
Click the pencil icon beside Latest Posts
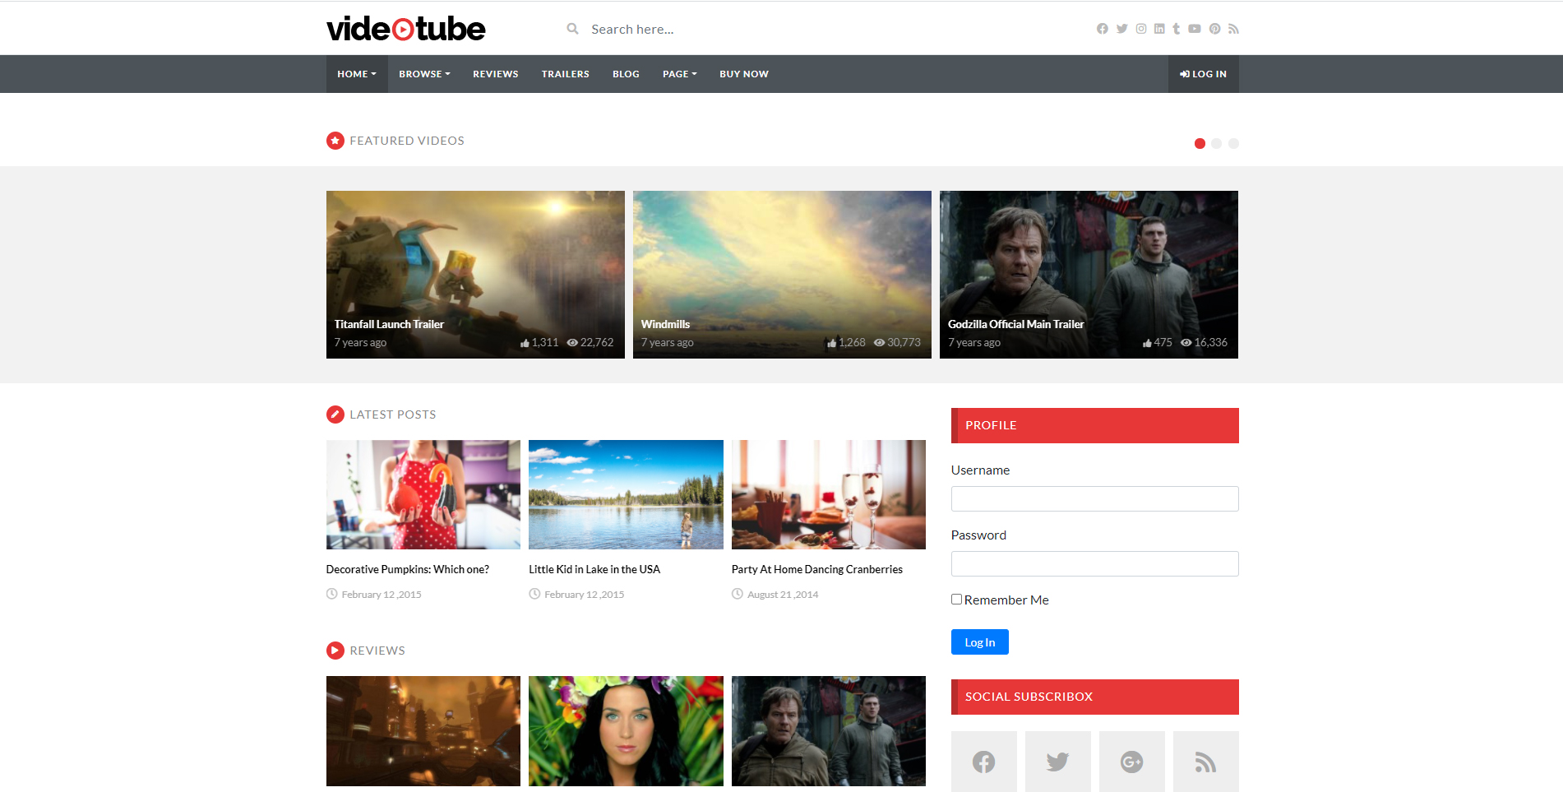click(x=335, y=415)
